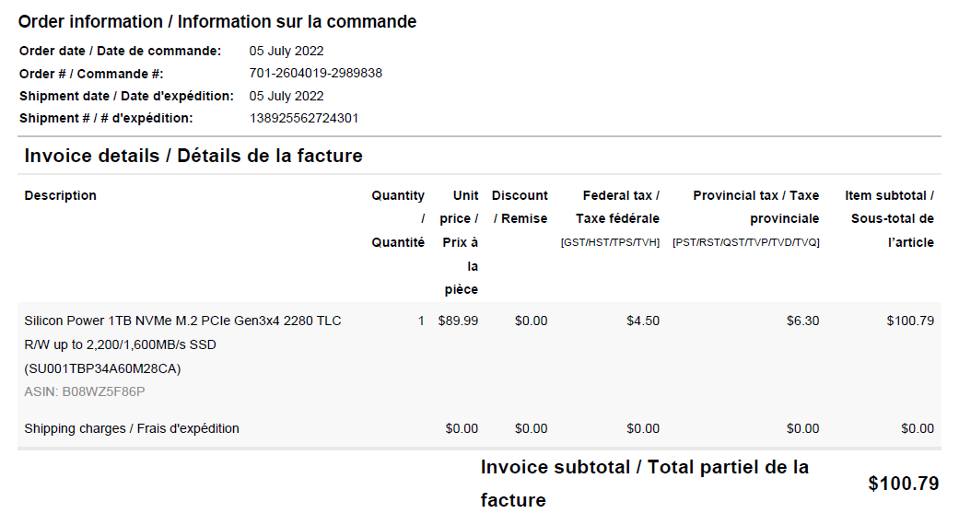Viewport: 959px width, 525px height.
Task: Click the shipment number 138925562724301
Action: [304, 118]
